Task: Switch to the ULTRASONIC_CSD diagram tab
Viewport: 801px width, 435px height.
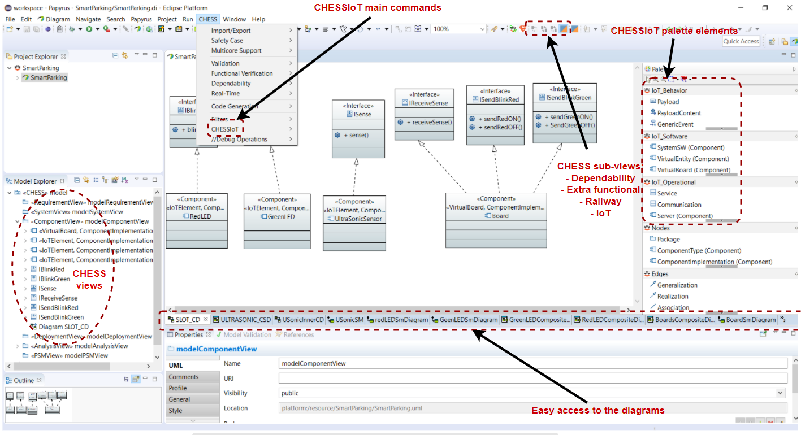Action: click(x=242, y=320)
